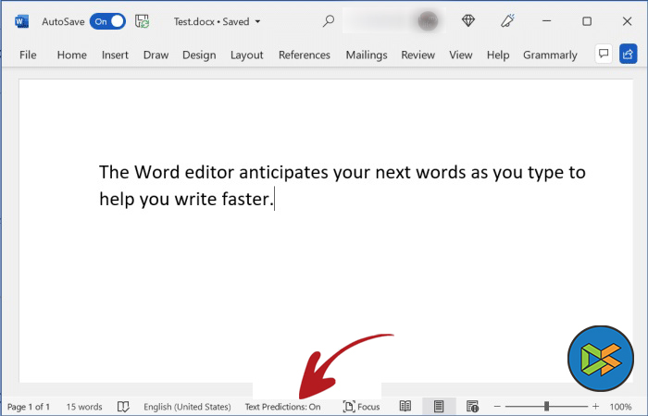
Task: Open the Grammarly tab
Action: 550,55
